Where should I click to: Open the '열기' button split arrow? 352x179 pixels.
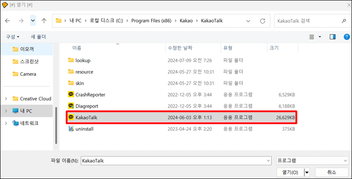click(307, 172)
